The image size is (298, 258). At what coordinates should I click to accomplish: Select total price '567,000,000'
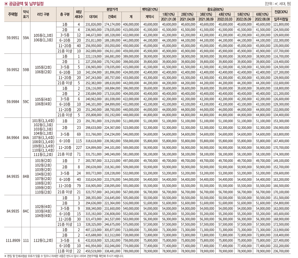point(131,192)
